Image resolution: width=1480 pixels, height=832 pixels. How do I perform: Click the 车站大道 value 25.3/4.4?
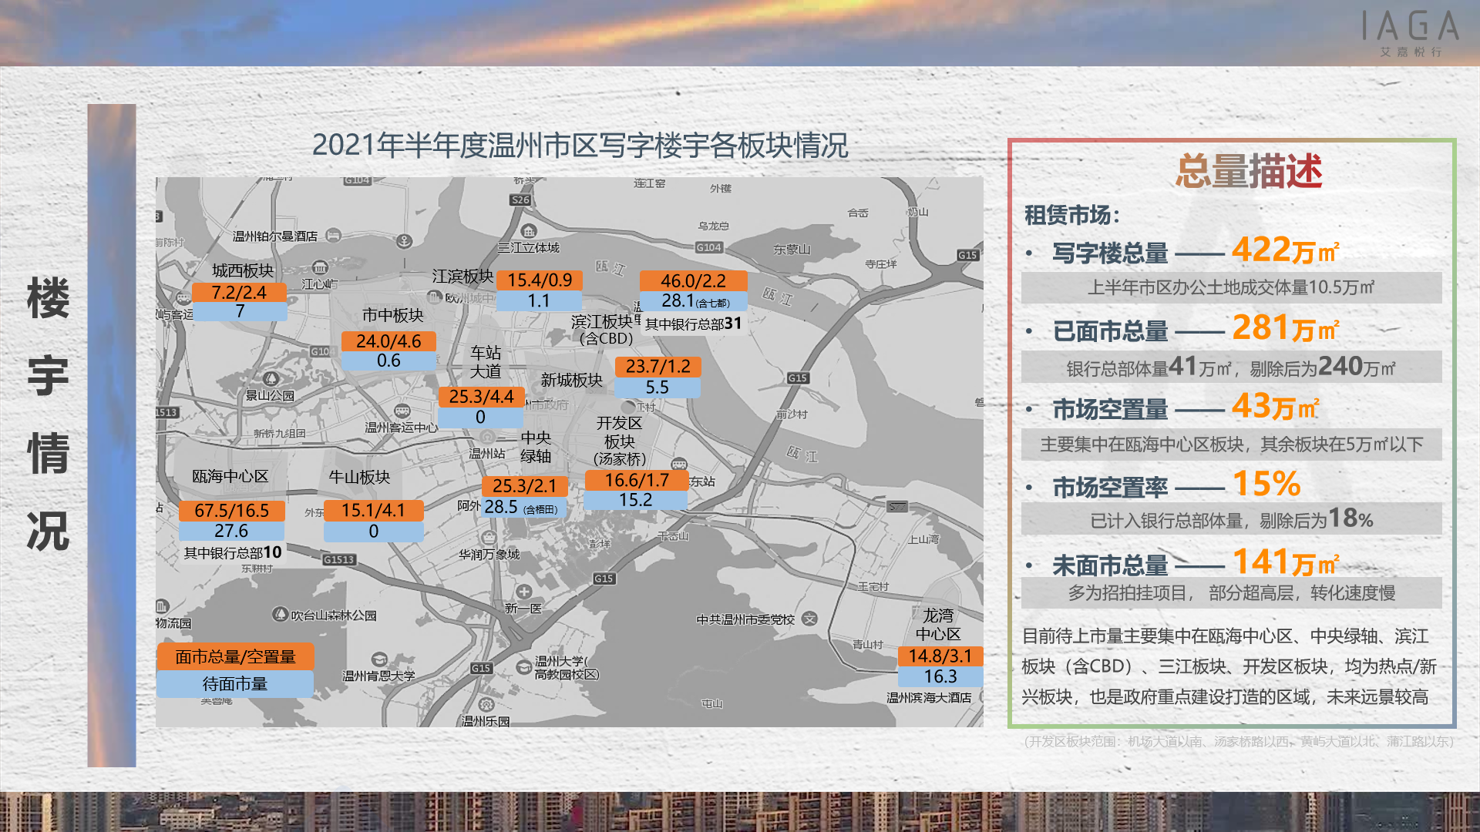(x=481, y=397)
